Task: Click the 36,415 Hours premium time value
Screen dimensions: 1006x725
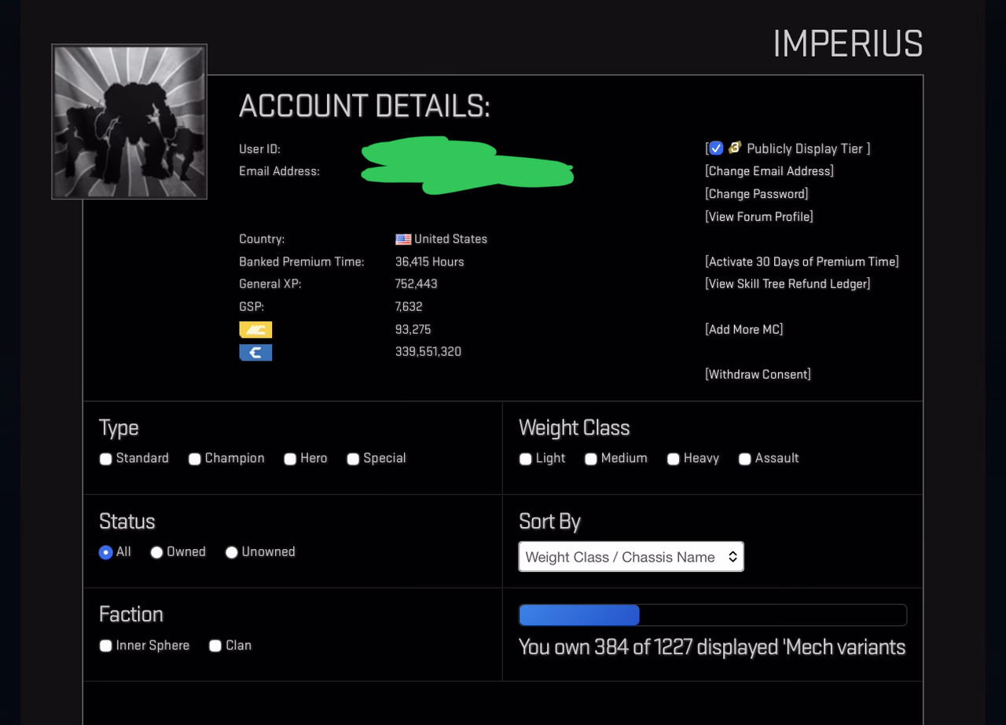Action: point(430,262)
